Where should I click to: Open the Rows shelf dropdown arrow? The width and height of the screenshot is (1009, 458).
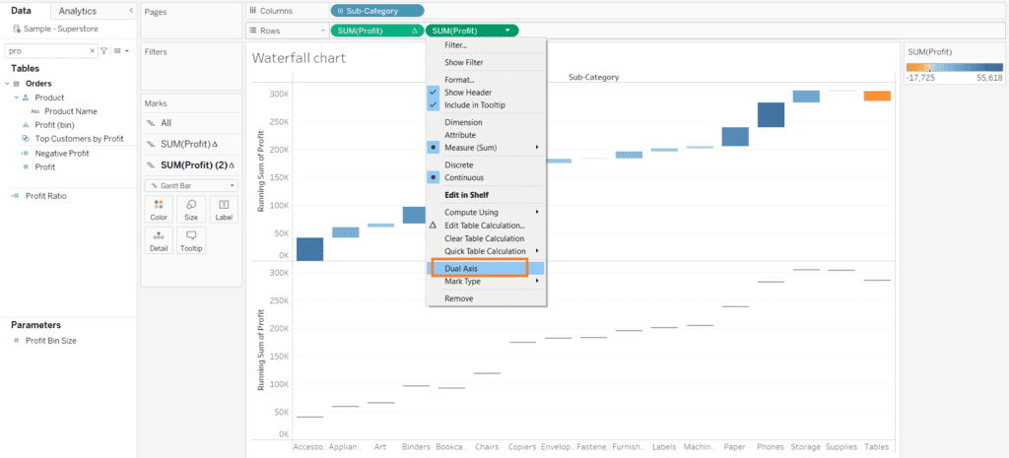click(323, 31)
